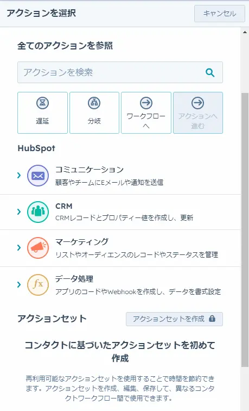Image resolution: width=249 pixels, height=411 pixels.
Task: Expand the コミュニケーション category chevron
Action: tap(19, 176)
